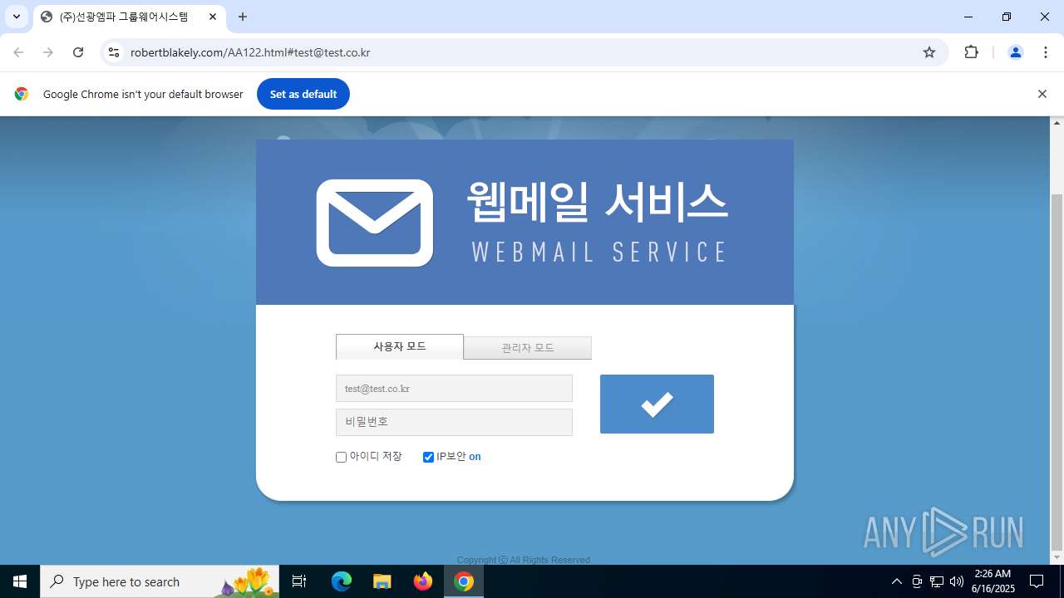Show hidden system tray icons
1064x598 pixels.
[896, 581]
